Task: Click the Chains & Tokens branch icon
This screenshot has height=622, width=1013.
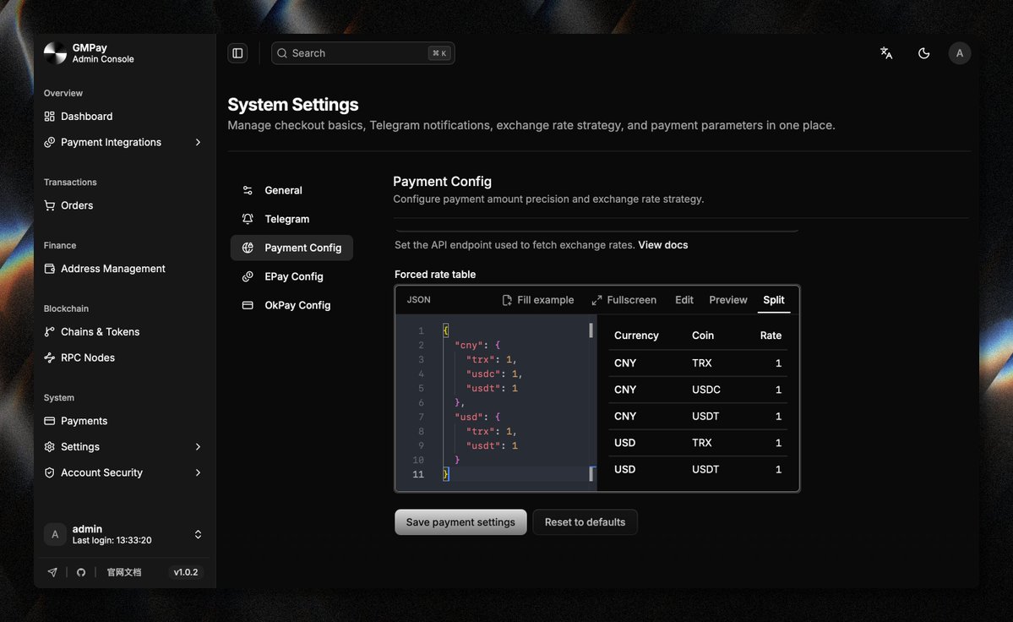Action: click(x=49, y=332)
